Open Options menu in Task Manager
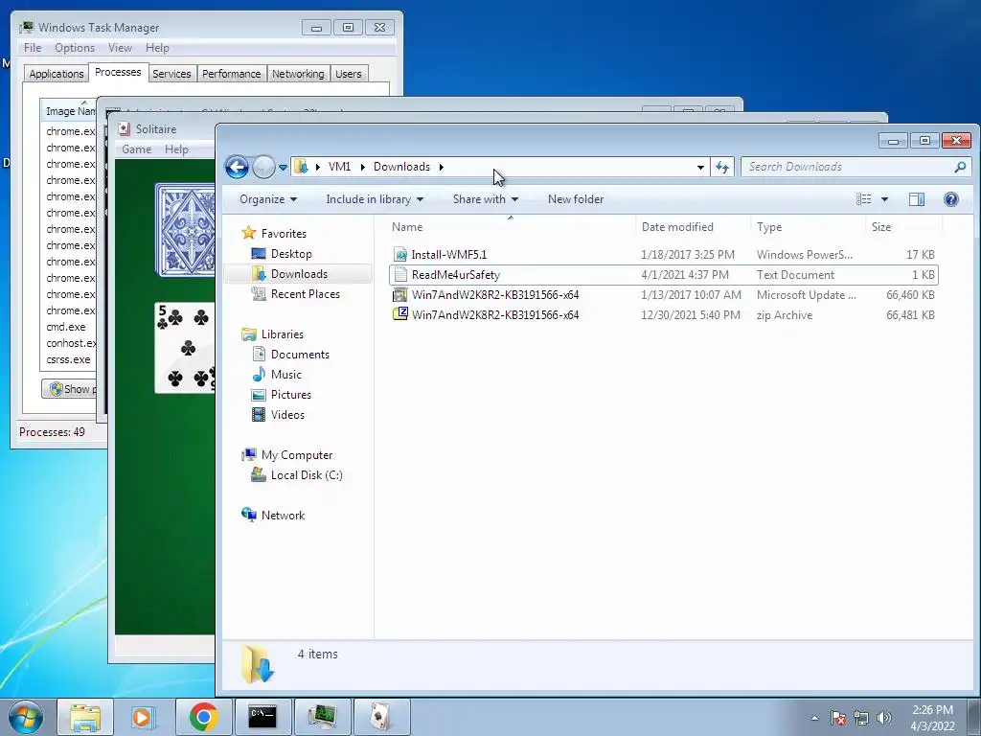 coord(75,48)
